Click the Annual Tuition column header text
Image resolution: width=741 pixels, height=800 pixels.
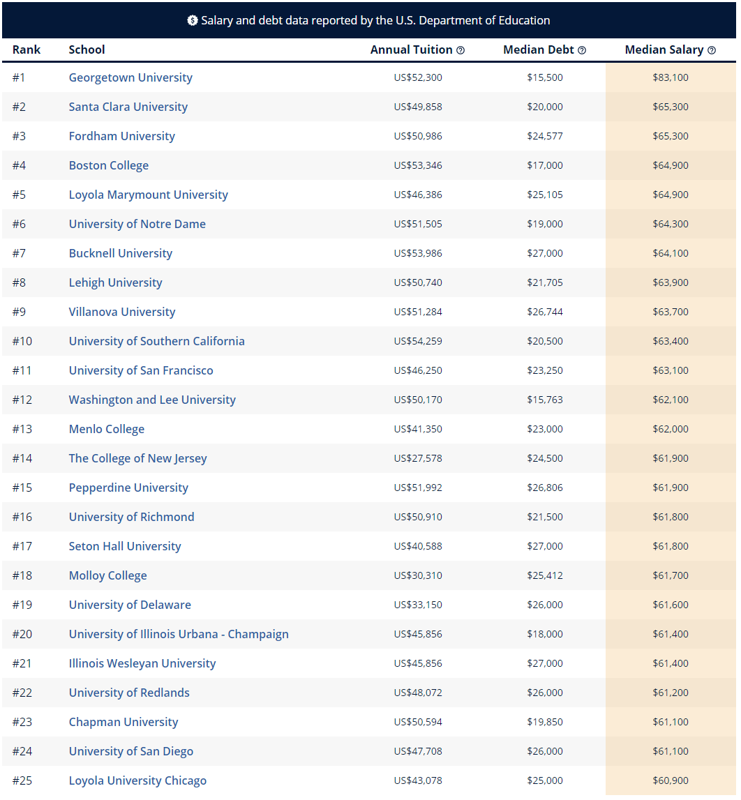pyautogui.click(x=412, y=50)
